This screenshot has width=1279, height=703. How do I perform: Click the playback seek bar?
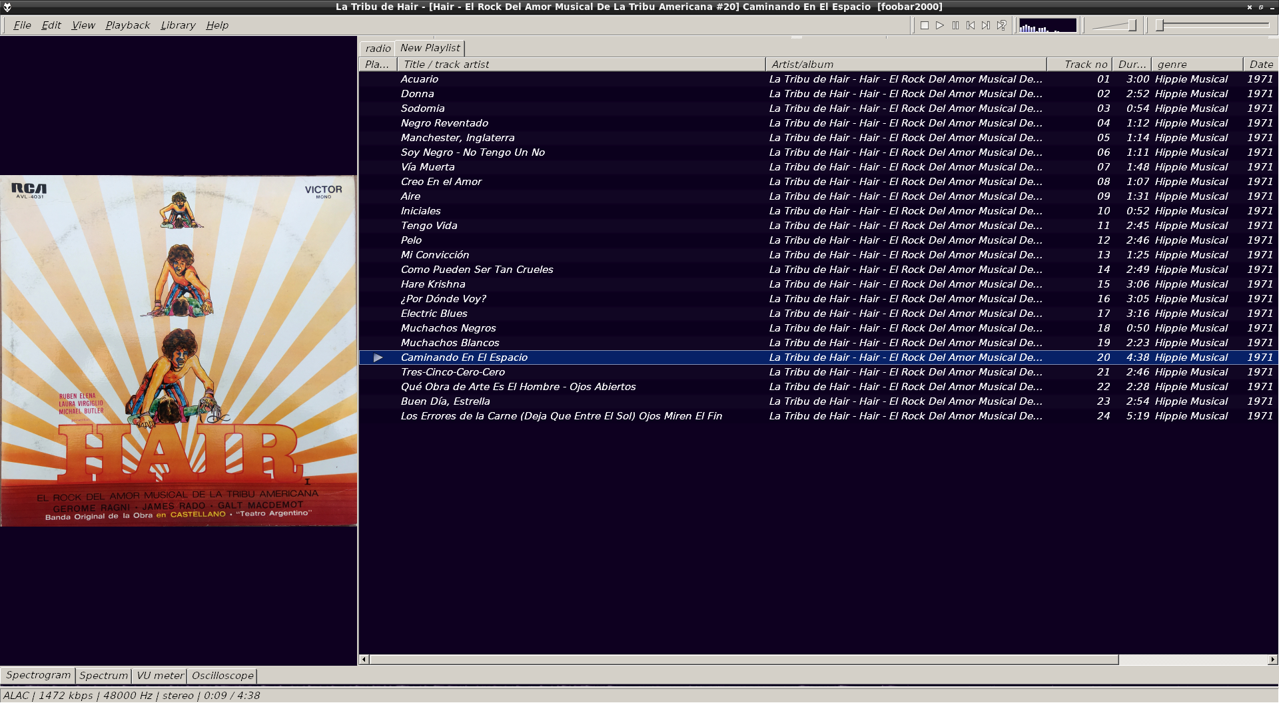1213,25
